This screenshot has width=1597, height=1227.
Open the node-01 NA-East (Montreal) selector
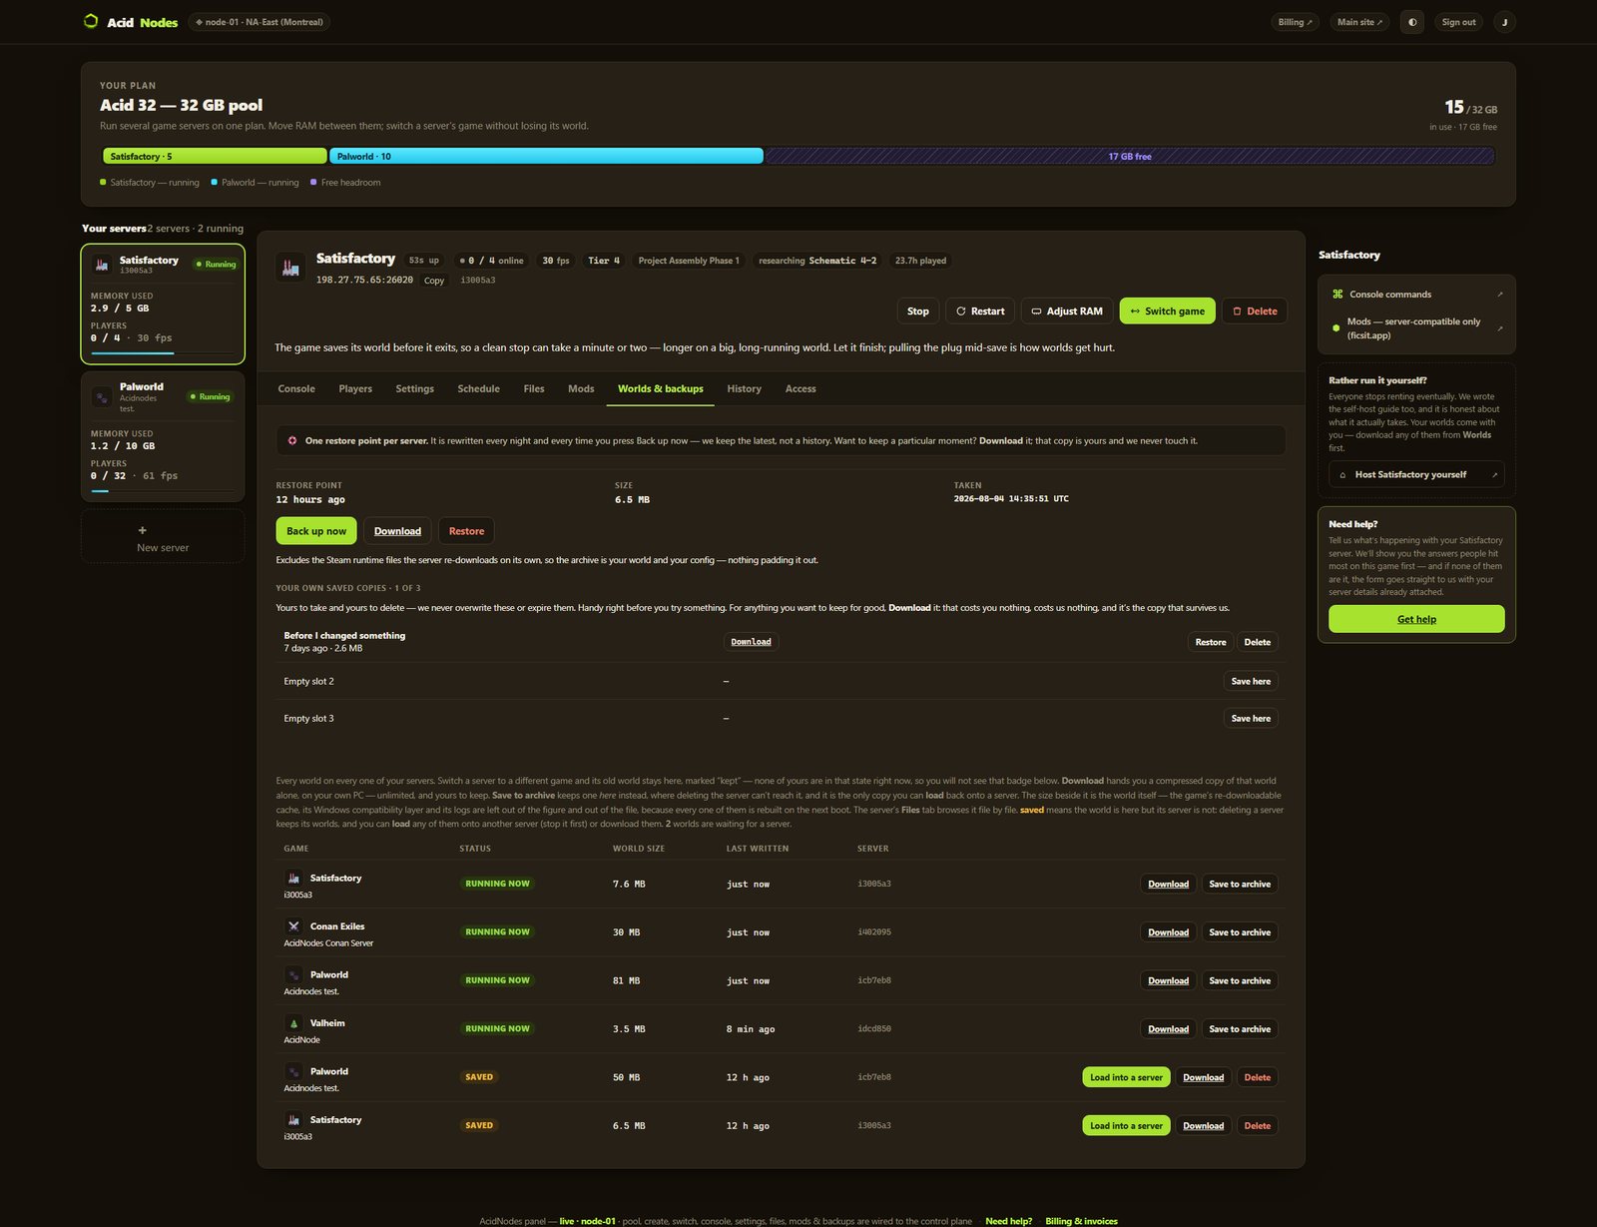click(259, 22)
